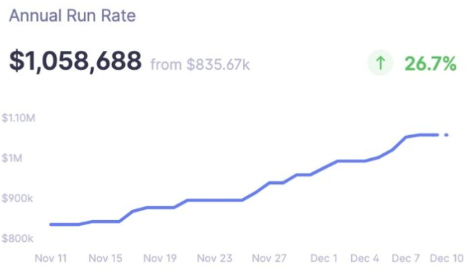Image resolution: width=469 pixels, height=269 pixels.
Task: Click the 'from $835.67k' comparison text
Action: click(200, 65)
